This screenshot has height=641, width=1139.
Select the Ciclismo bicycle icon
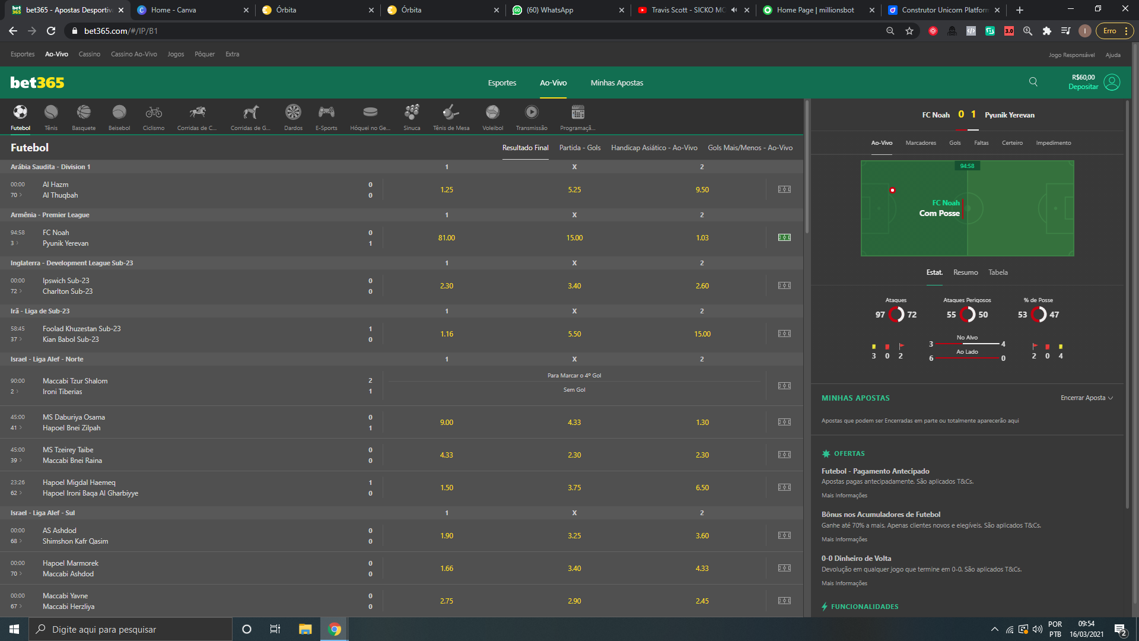(x=154, y=112)
